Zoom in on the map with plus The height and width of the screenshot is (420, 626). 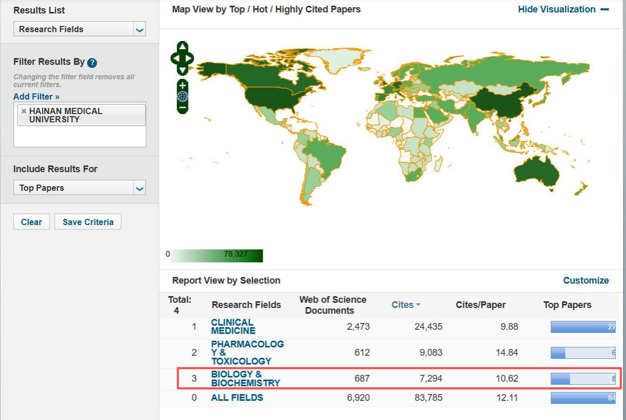click(182, 85)
